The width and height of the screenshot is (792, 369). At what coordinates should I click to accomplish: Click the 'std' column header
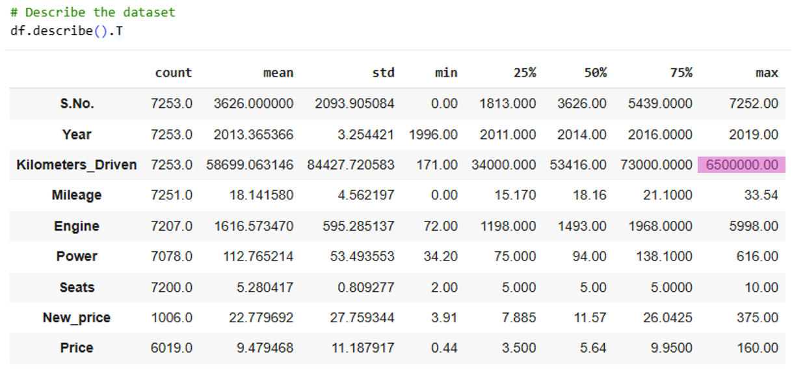[383, 73]
